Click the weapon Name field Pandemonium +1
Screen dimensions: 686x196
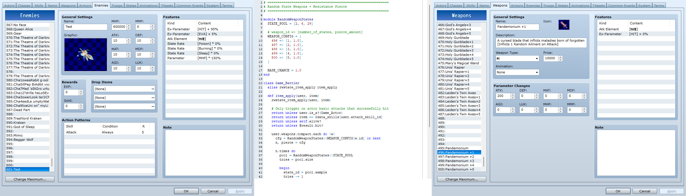click(x=517, y=27)
